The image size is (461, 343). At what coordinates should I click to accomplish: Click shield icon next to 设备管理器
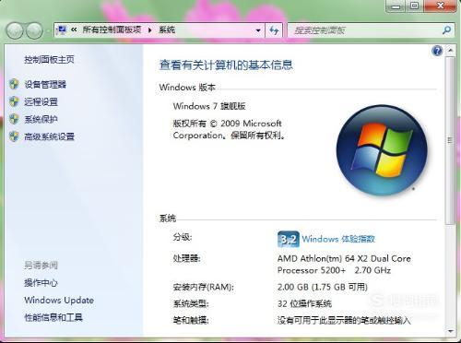click(x=14, y=84)
